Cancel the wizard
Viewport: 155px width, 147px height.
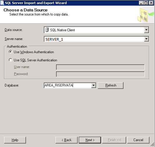click(138, 140)
